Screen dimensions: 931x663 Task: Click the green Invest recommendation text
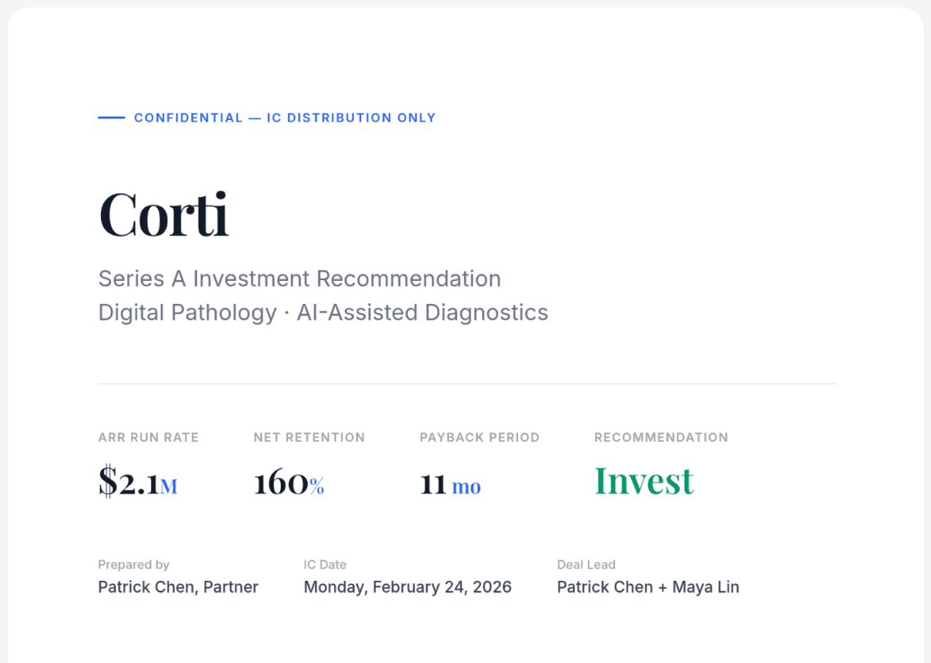(x=644, y=481)
